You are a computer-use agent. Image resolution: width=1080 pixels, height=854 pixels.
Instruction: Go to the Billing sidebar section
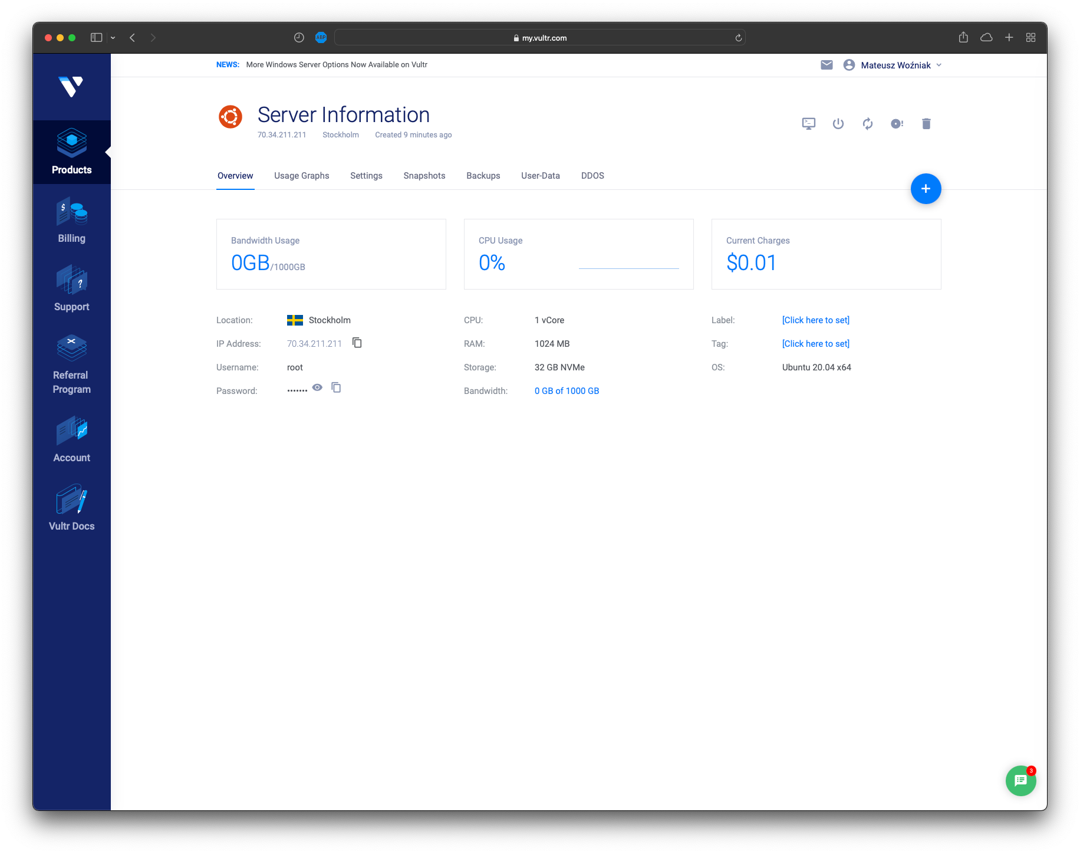click(71, 221)
